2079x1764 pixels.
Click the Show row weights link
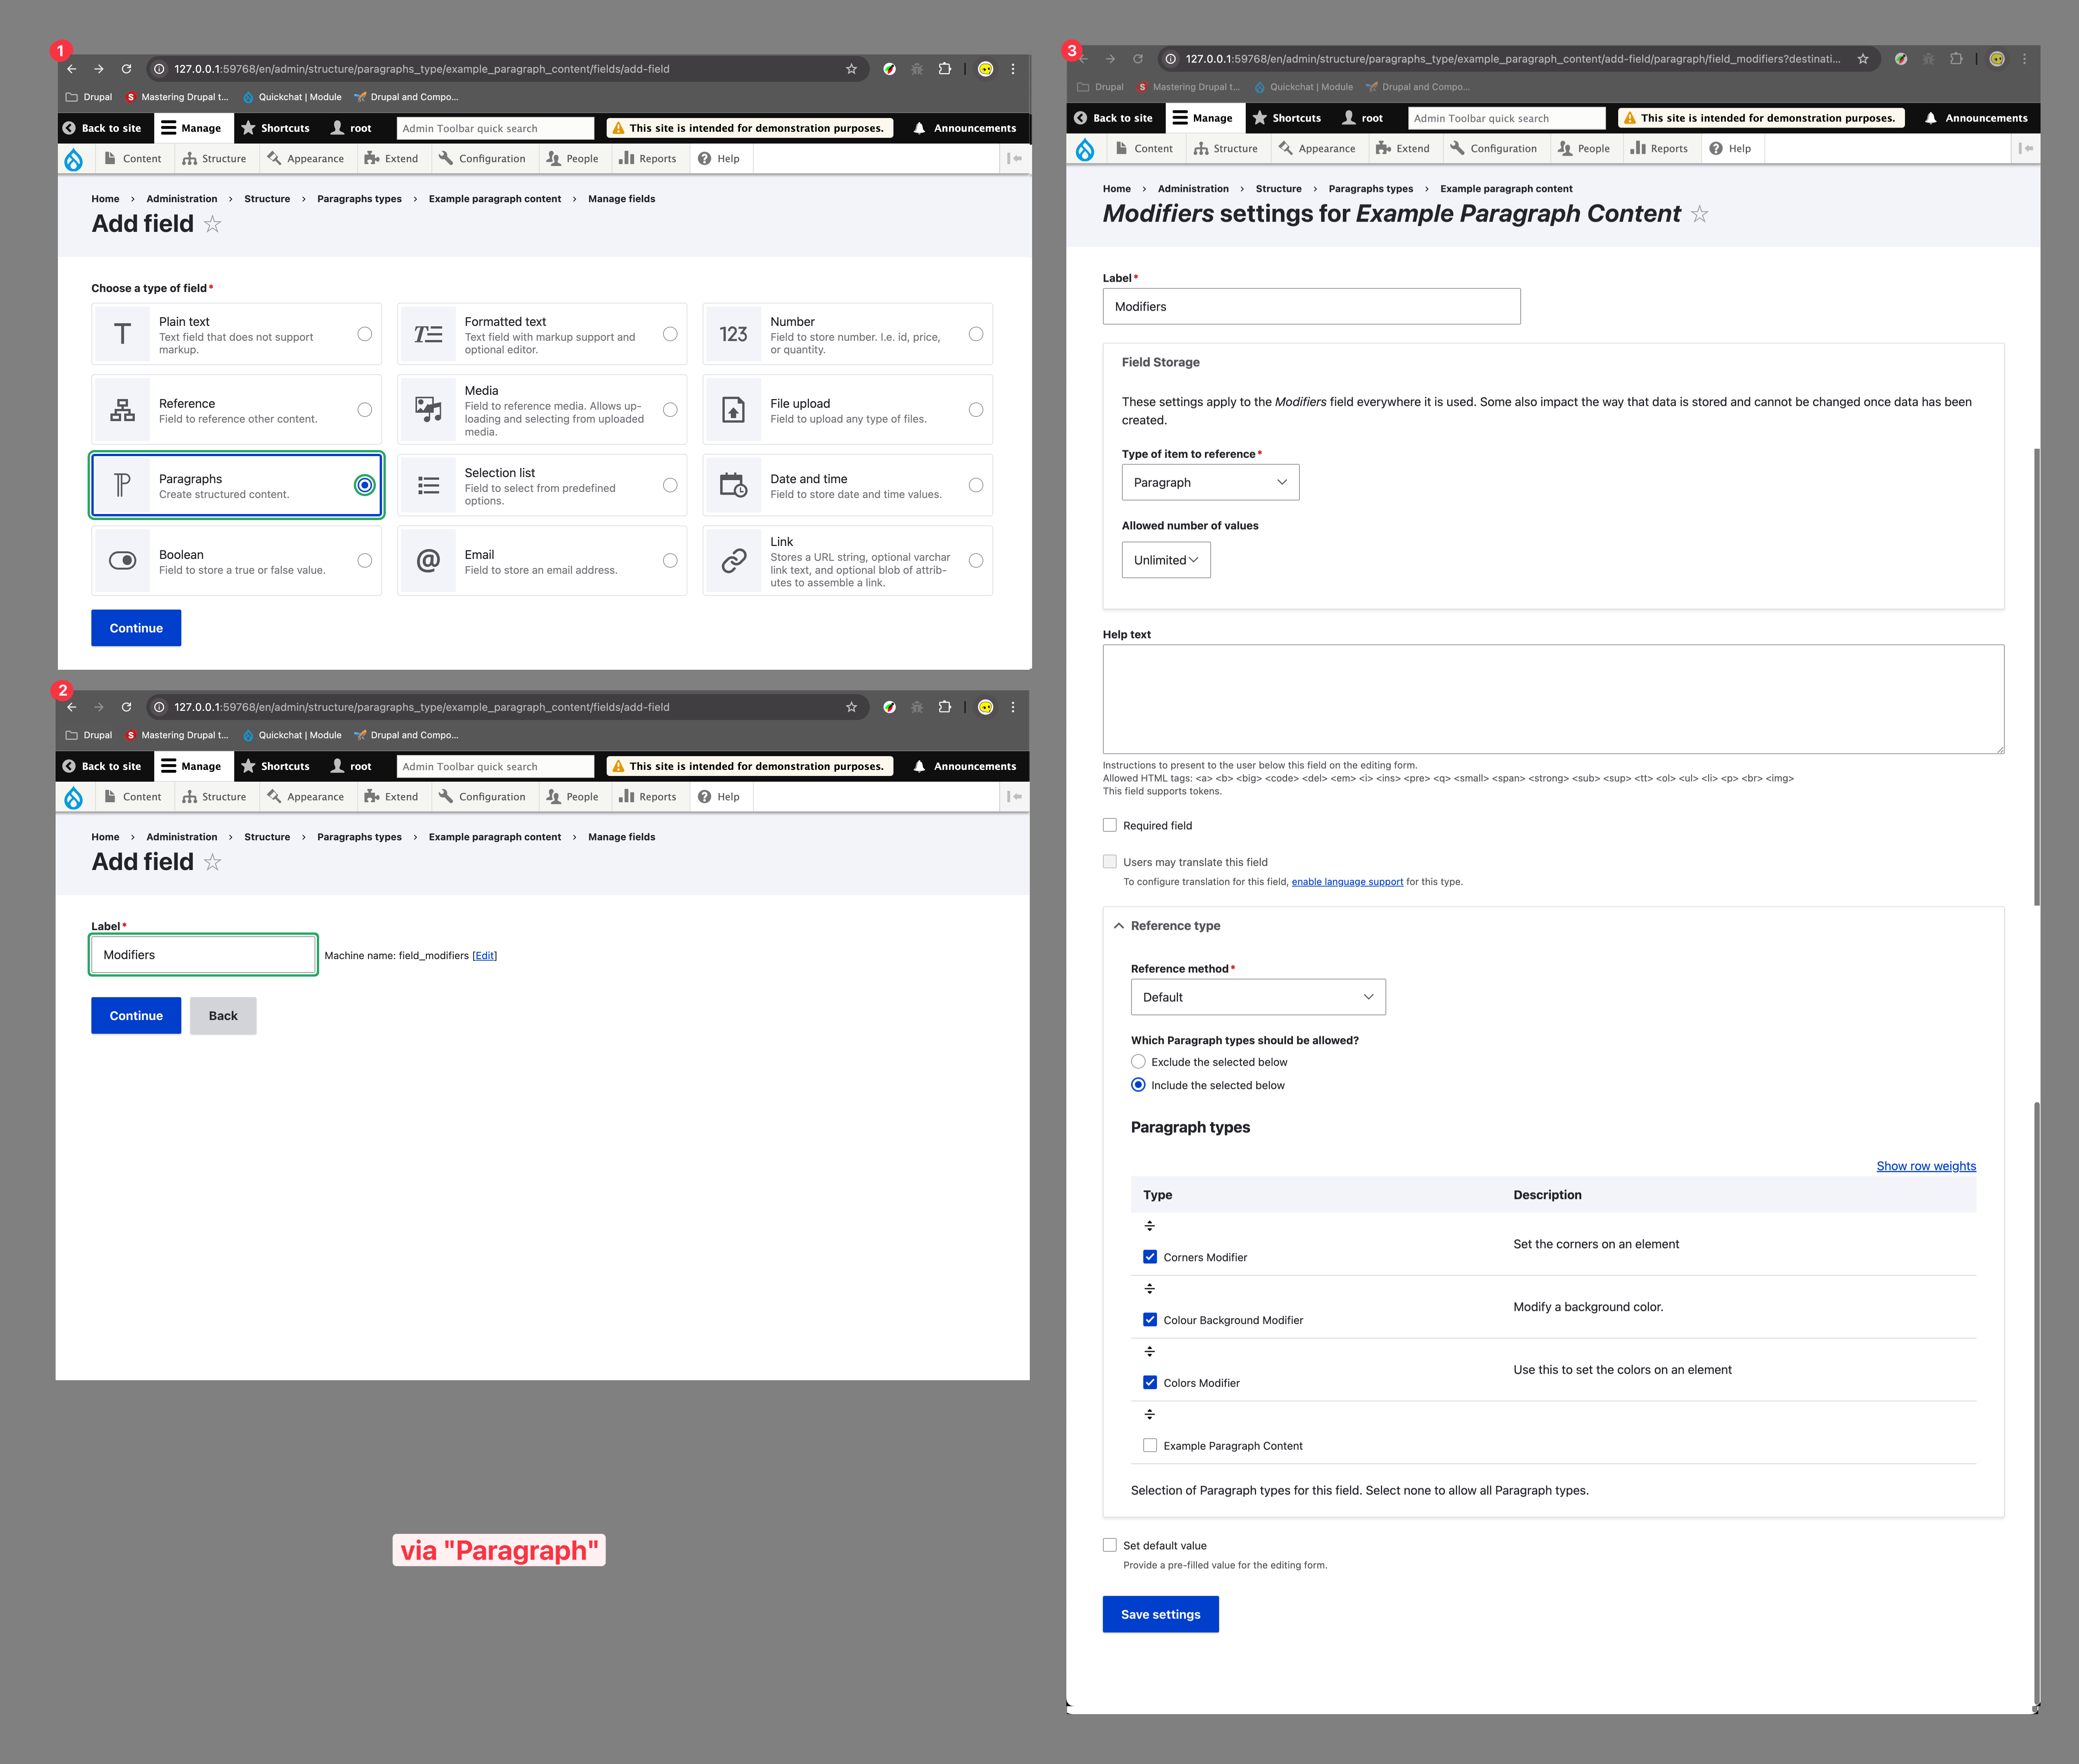tap(1925, 1166)
